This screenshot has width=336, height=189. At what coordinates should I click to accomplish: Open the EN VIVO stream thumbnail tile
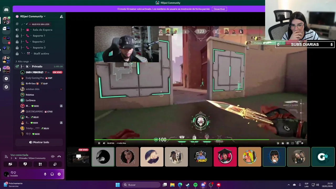[78, 157]
